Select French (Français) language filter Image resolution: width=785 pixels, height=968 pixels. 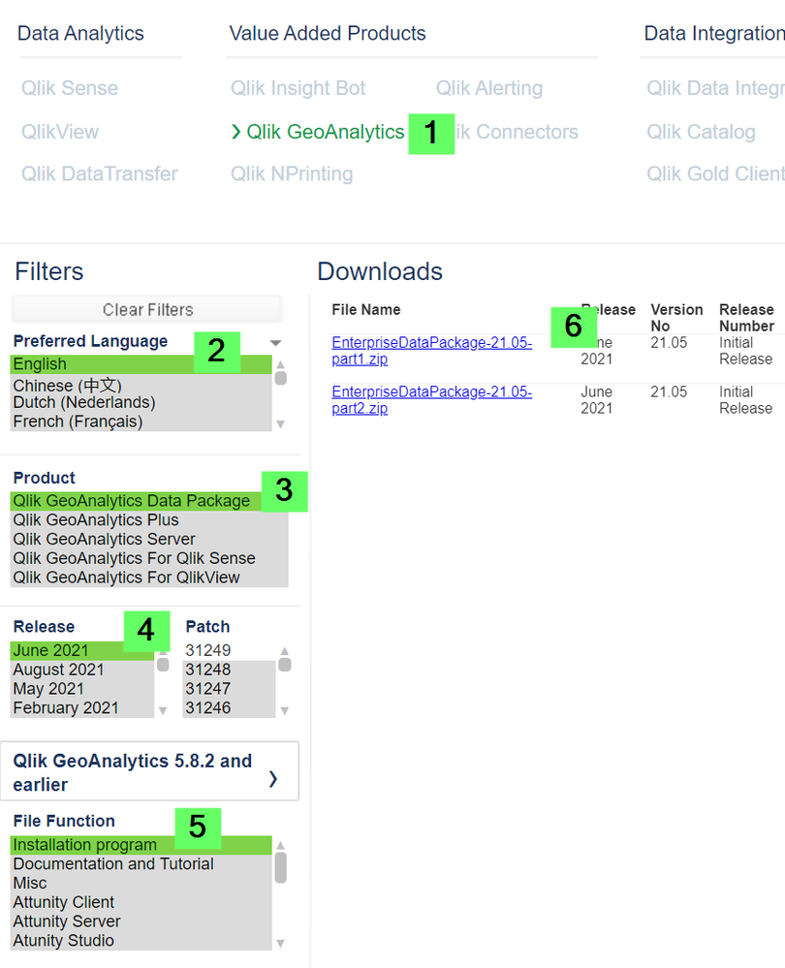pyautogui.click(x=78, y=422)
